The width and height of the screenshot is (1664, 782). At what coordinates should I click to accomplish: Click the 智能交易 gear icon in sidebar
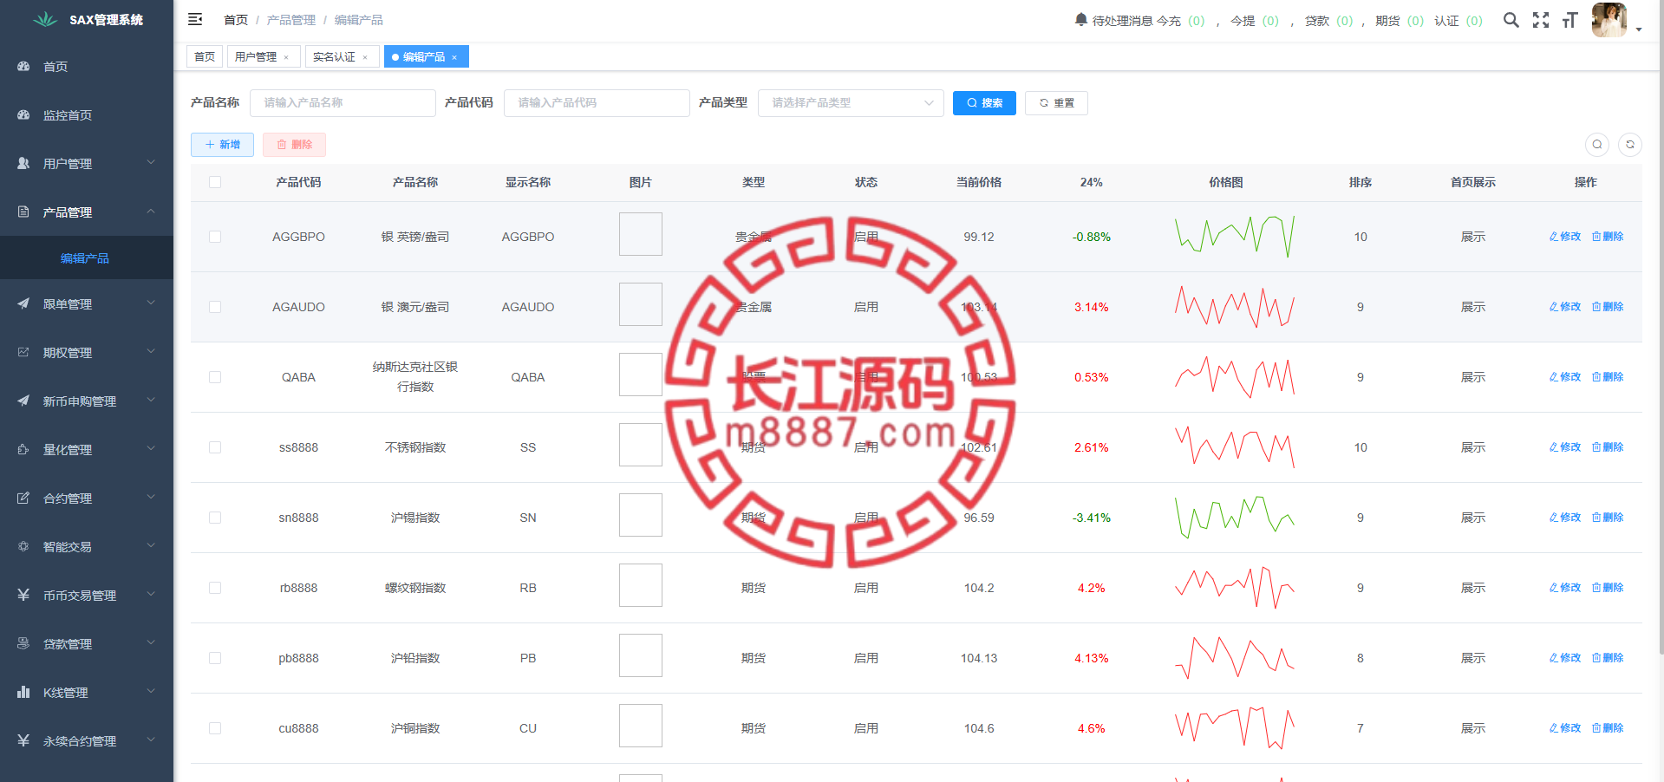pos(23,547)
